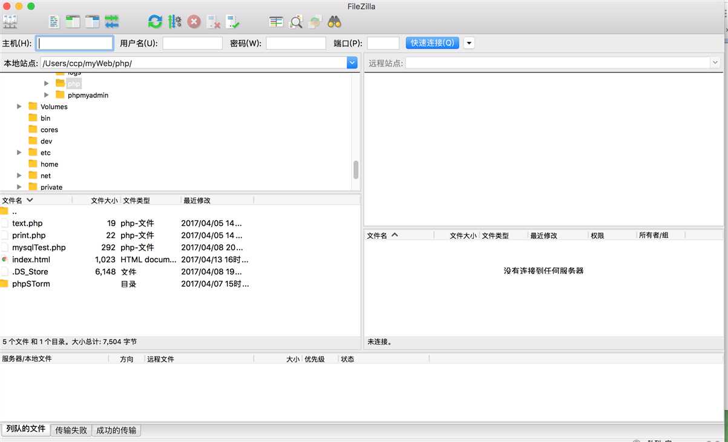This screenshot has width=728, height=442.
Task: Click the username input field
Action: tap(192, 43)
